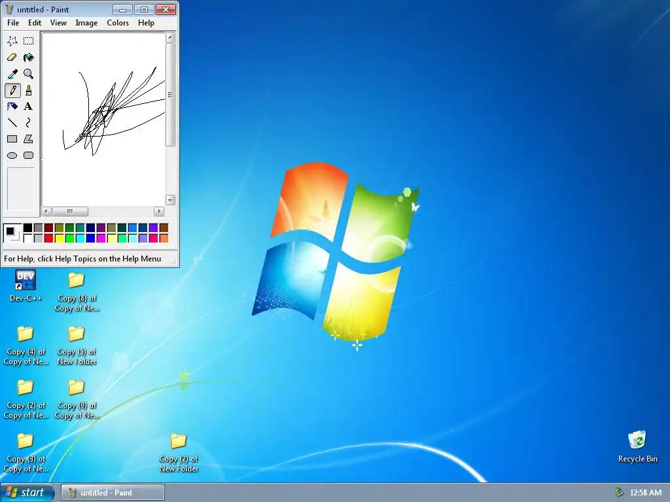Open the Image menu
670x502 pixels.
86,23
